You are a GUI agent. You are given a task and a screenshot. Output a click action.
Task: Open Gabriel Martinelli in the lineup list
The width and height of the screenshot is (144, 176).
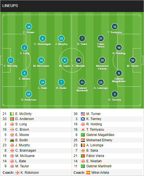click(x=99, y=166)
